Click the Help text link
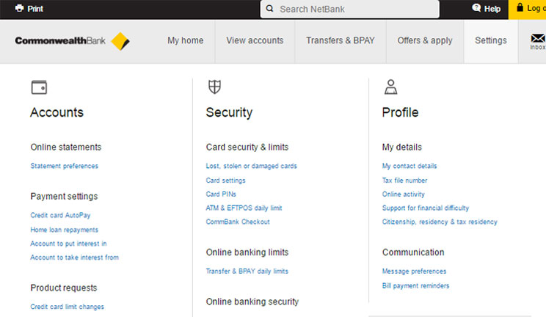Viewport: 546px width, 317px height. (x=492, y=9)
